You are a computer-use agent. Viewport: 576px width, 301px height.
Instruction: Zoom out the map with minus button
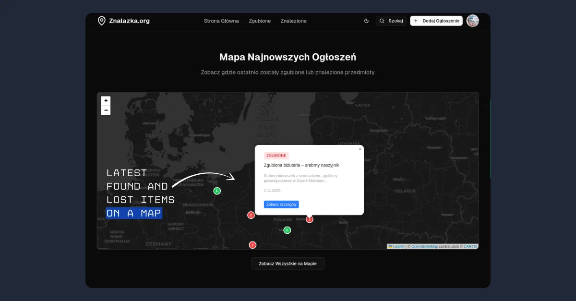(106, 110)
